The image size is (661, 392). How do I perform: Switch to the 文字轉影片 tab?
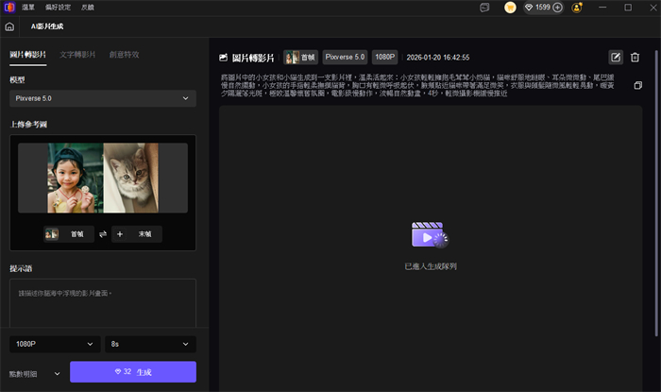tap(77, 55)
